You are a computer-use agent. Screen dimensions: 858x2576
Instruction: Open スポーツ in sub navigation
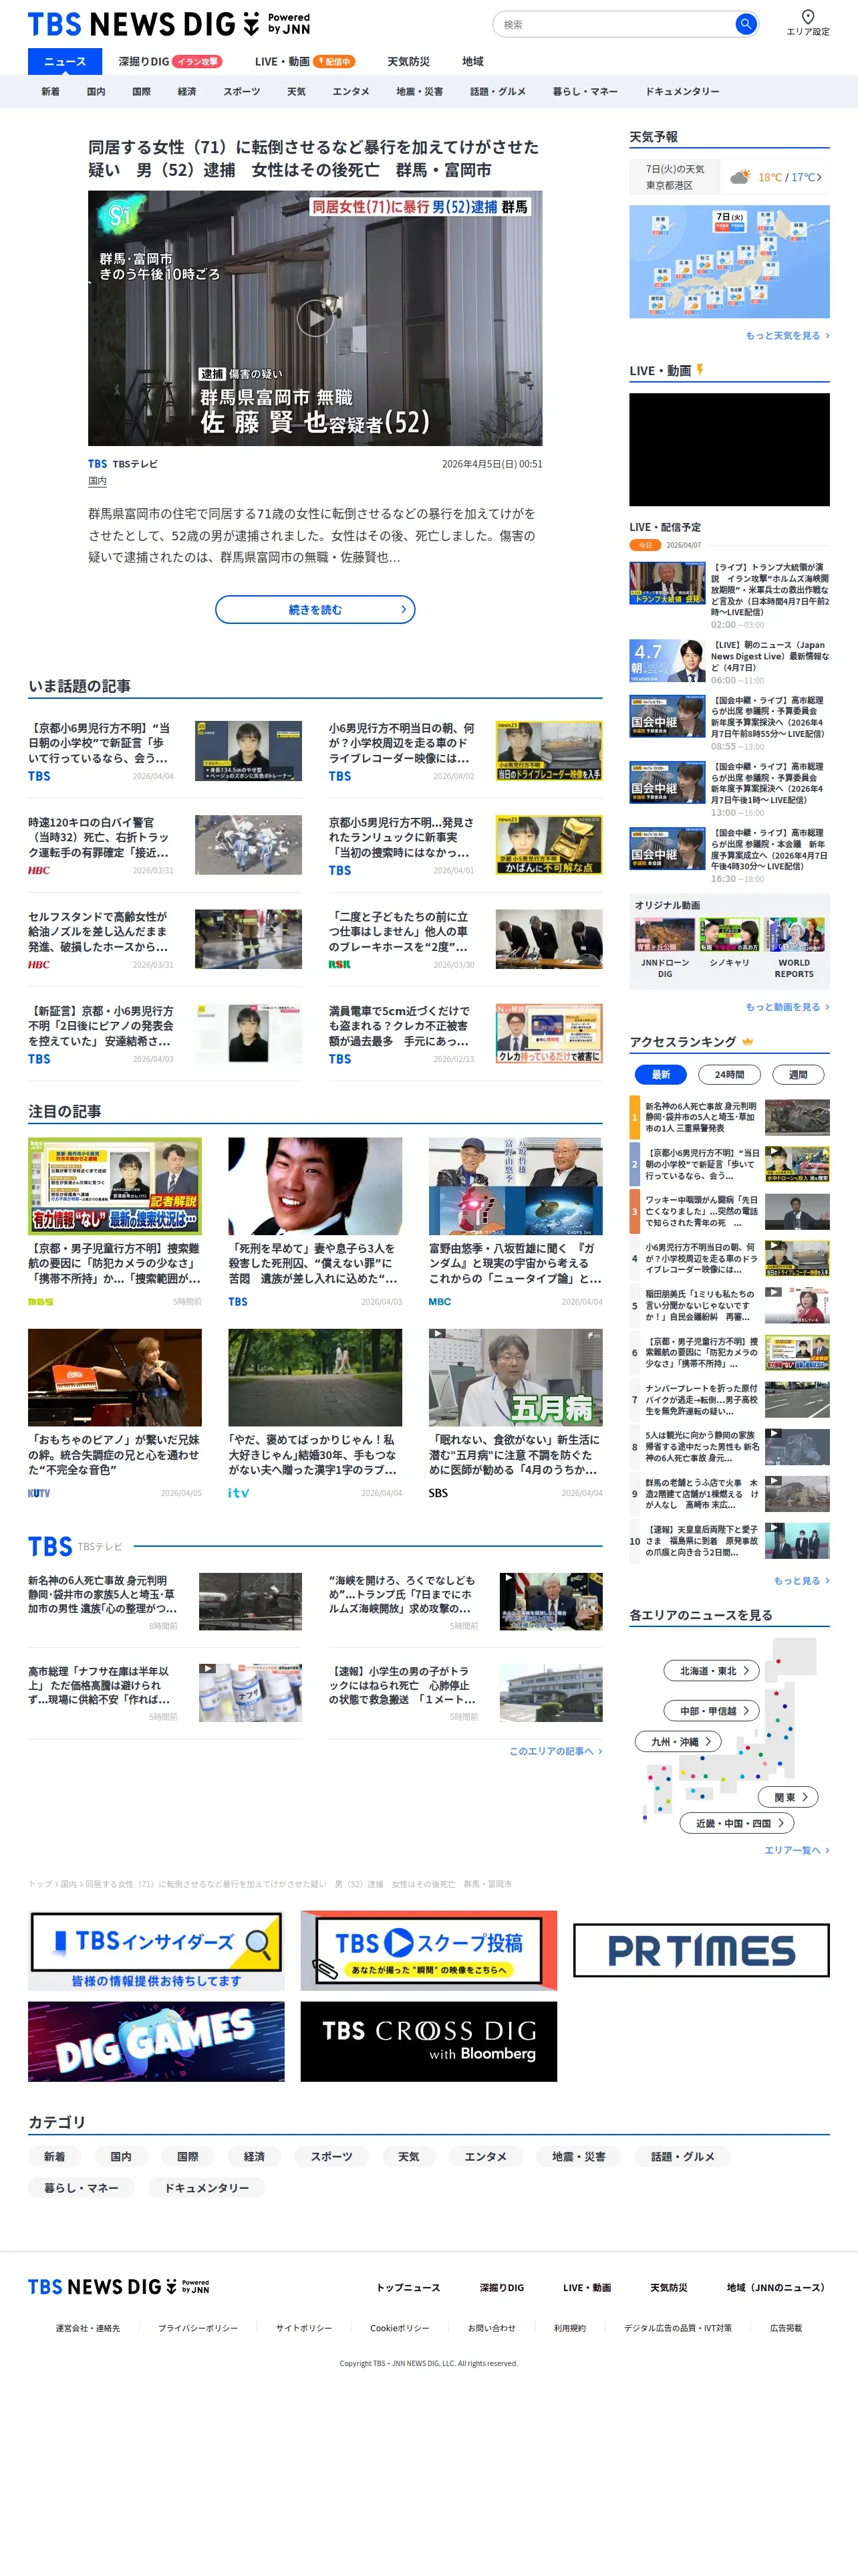pos(242,91)
